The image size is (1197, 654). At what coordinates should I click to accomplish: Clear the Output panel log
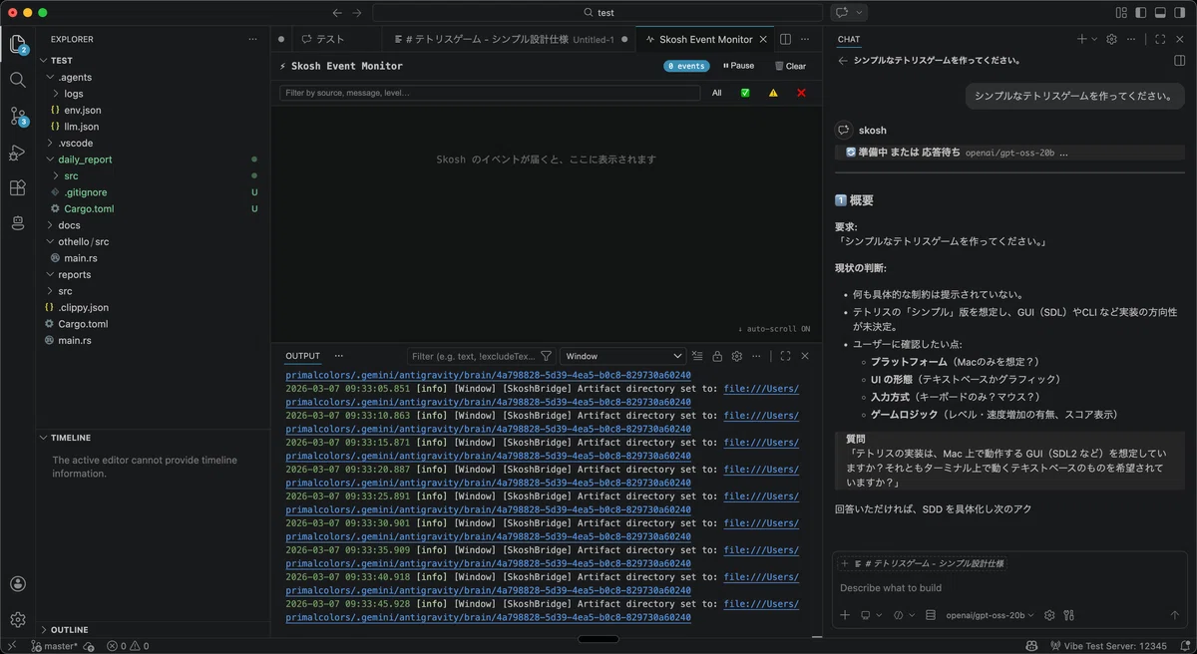(697, 356)
